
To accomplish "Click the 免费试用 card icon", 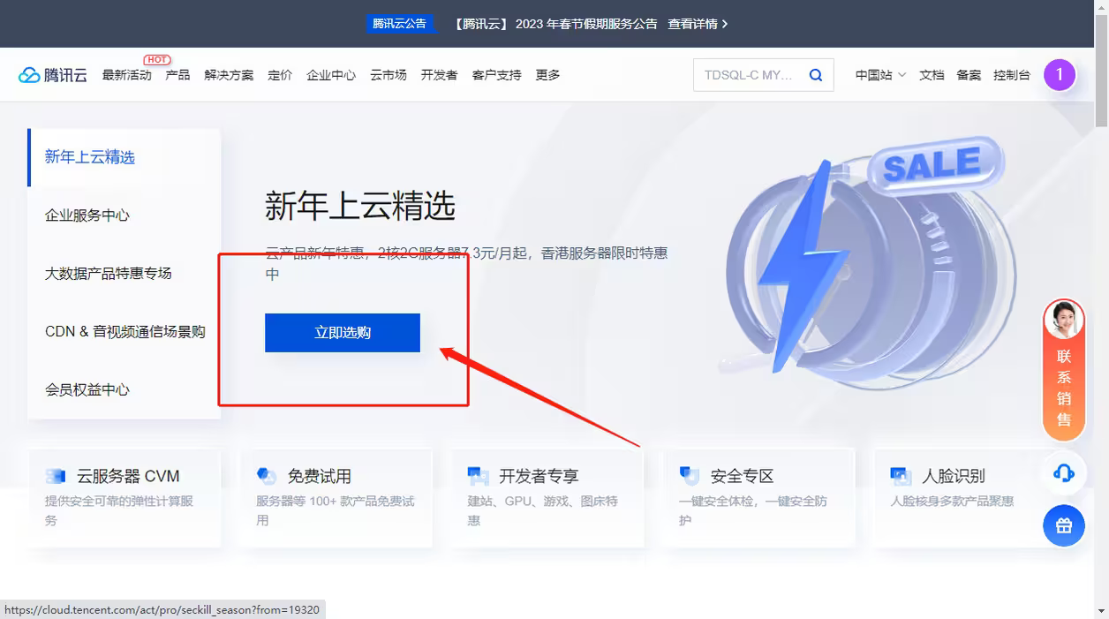I will pos(267,477).
